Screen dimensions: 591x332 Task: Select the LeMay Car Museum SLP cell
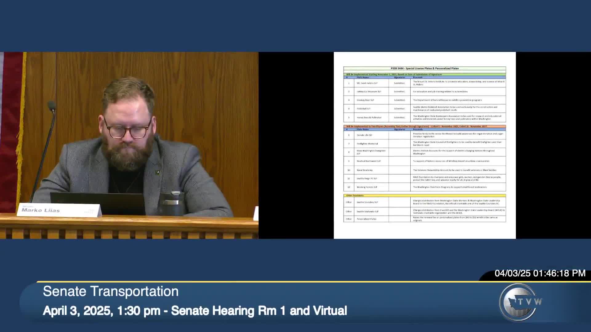369,92
